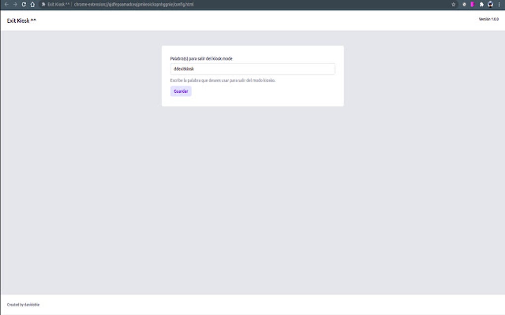Click the white circular extension icon
This screenshot has height=315, width=505.
(464, 4)
